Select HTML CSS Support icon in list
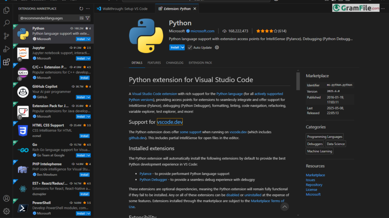The image size is (389, 218). [23, 131]
